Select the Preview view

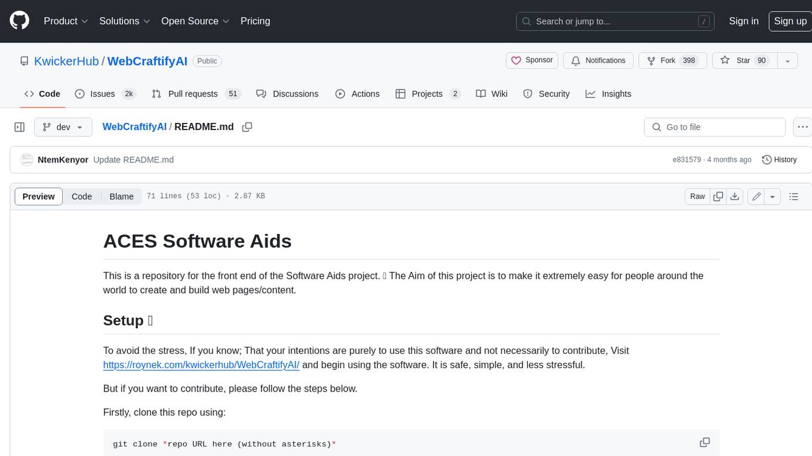click(39, 196)
